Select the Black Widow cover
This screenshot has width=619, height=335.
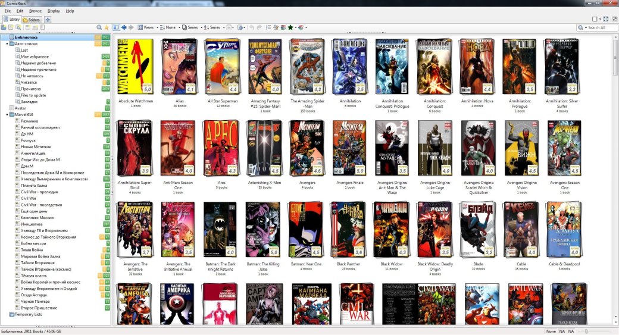tap(391, 229)
